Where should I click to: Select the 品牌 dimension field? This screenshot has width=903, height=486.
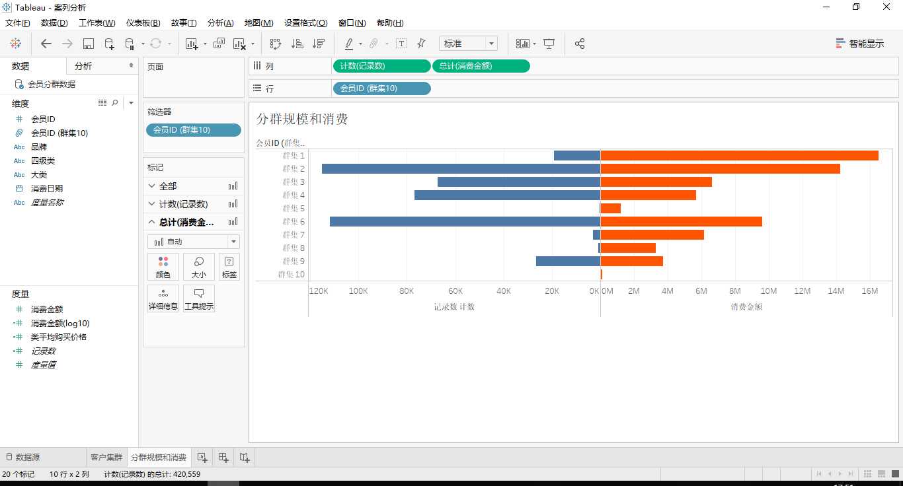(x=39, y=147)
